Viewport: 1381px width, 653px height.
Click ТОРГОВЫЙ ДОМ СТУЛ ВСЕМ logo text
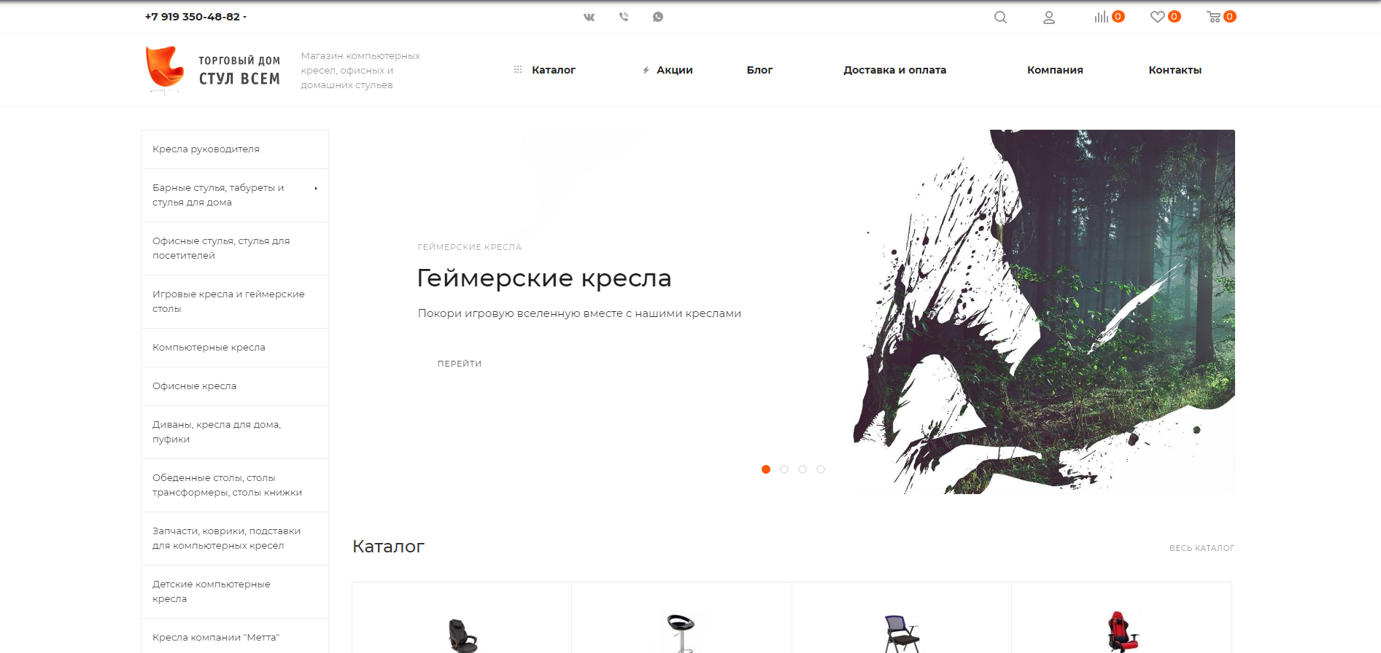pyautogui.click(x=239, y=71)
